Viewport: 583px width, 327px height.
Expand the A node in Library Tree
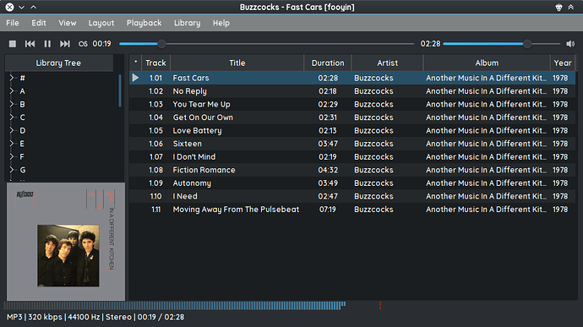(12, 90)
